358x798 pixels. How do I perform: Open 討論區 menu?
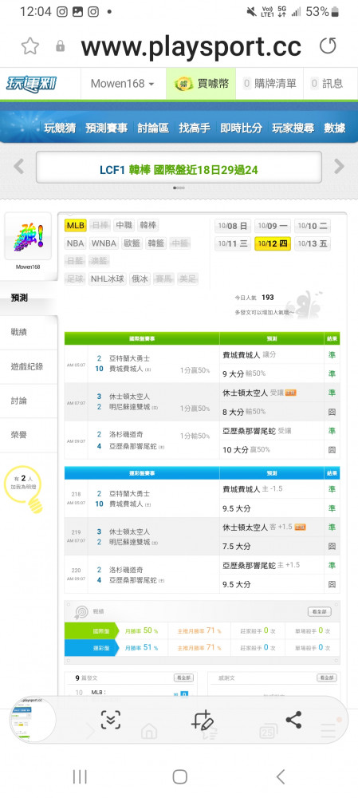pos(153,128)
